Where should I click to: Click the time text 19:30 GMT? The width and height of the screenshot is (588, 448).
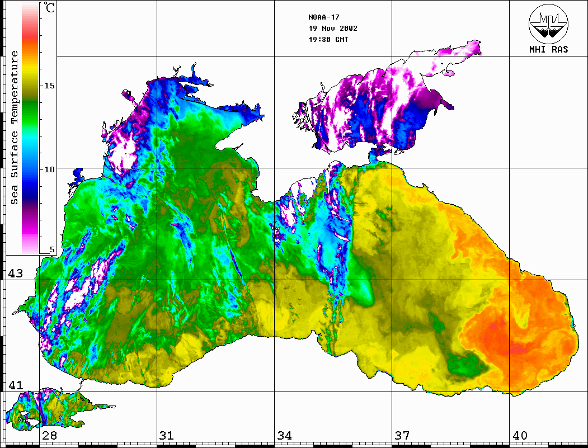click(328, 40)
